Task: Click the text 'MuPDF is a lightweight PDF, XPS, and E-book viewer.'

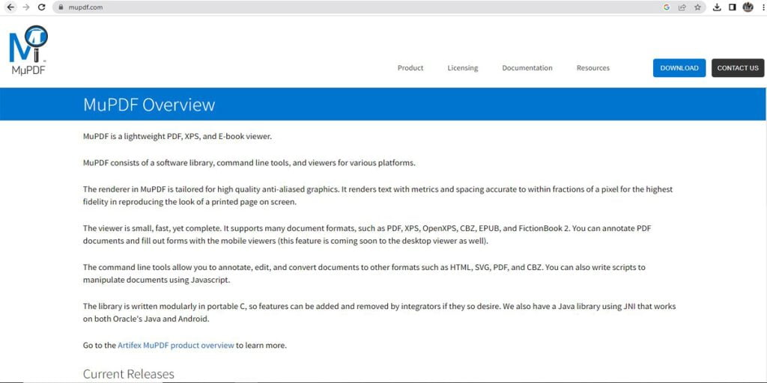Action: pos(177,137)
